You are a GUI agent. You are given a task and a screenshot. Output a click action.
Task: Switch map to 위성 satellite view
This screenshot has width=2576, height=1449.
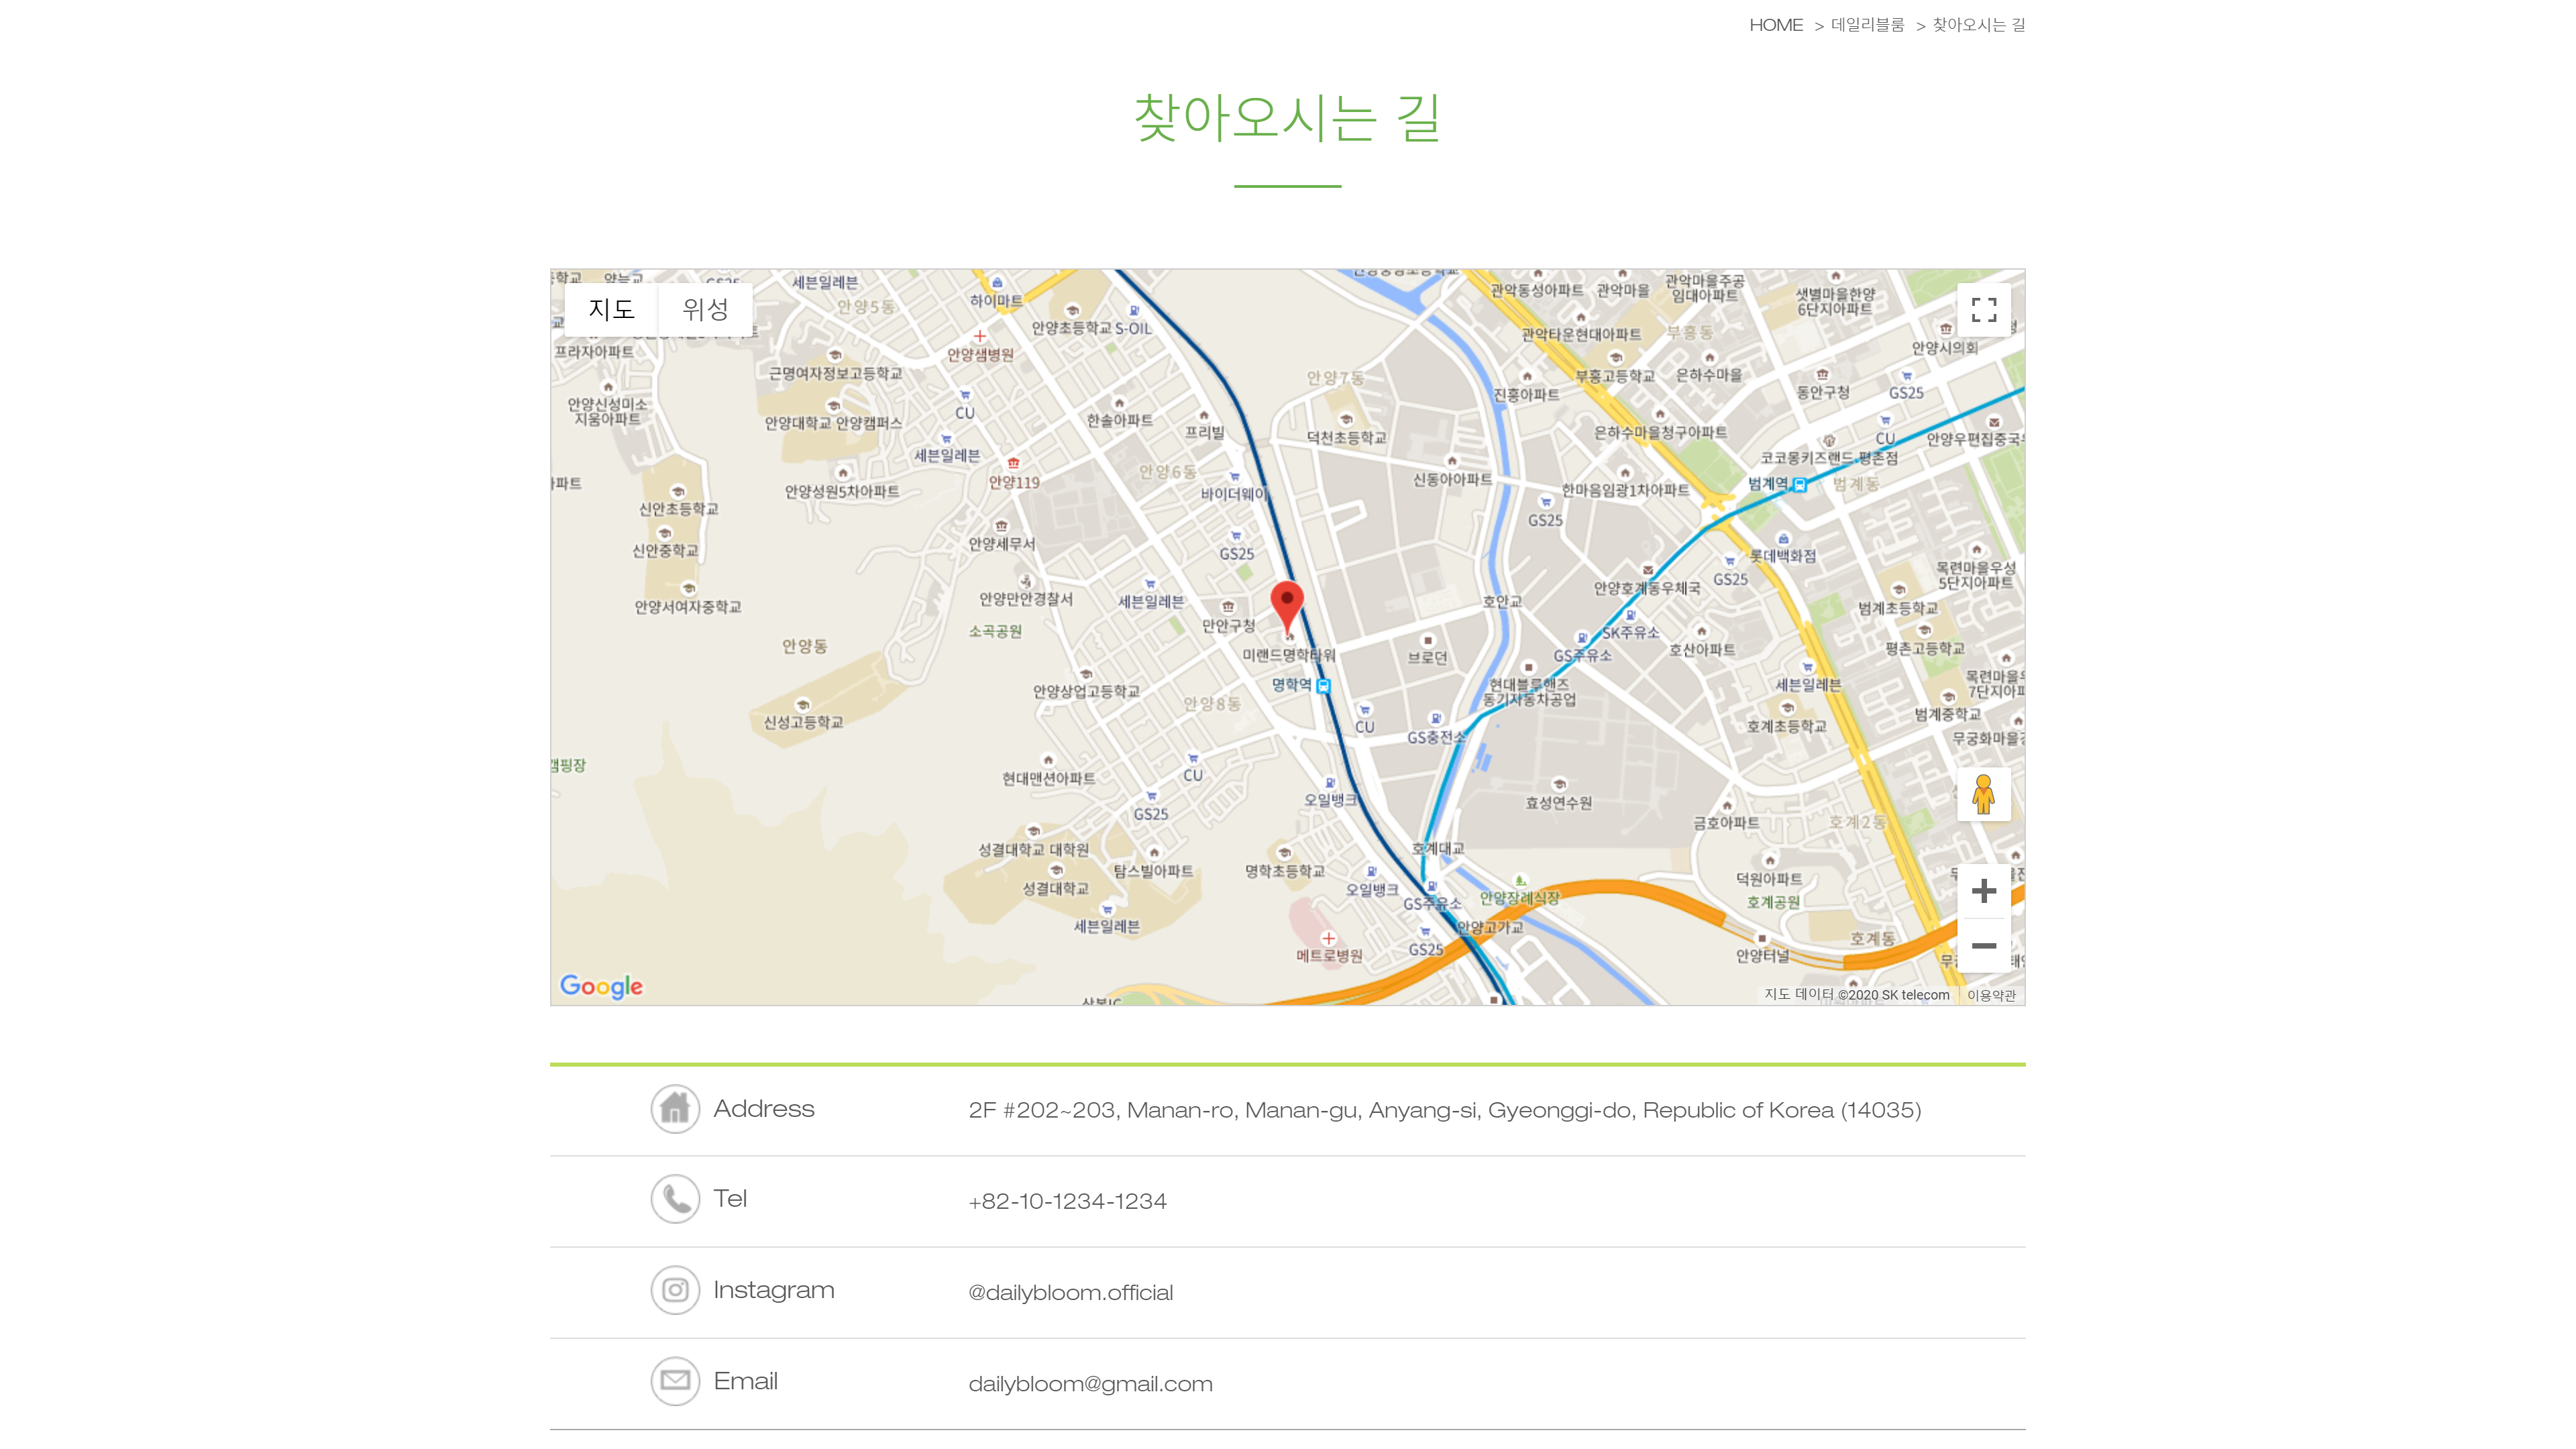pyautogui.click(x=705, y=309)
